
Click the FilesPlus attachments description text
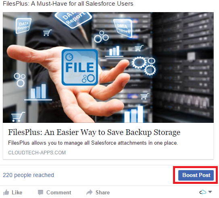point(93,143)
